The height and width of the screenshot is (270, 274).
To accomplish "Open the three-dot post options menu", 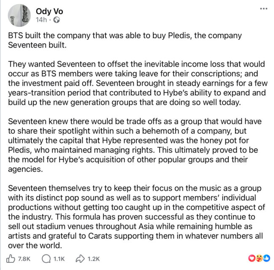I will tap(263, 8).
